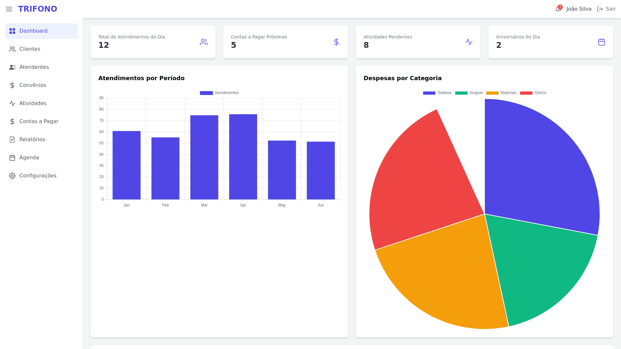Image resolution: width=621 pixels, height=349 pixels.
Task: Toggle Atendimentos dataset in bar chart legend
Action: 219,93
